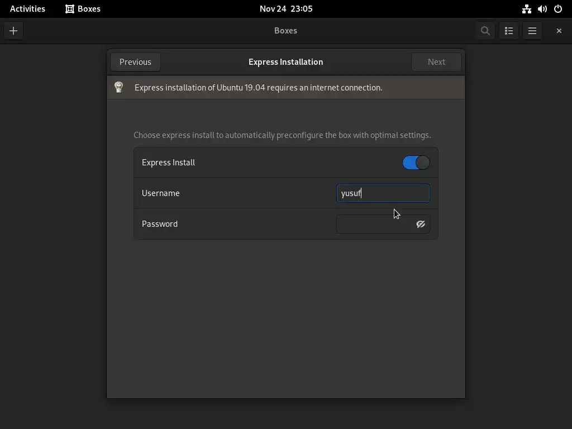Click the Ubuntu 19.04 internet connection notice
572x429 pixels.
(258, 88)
